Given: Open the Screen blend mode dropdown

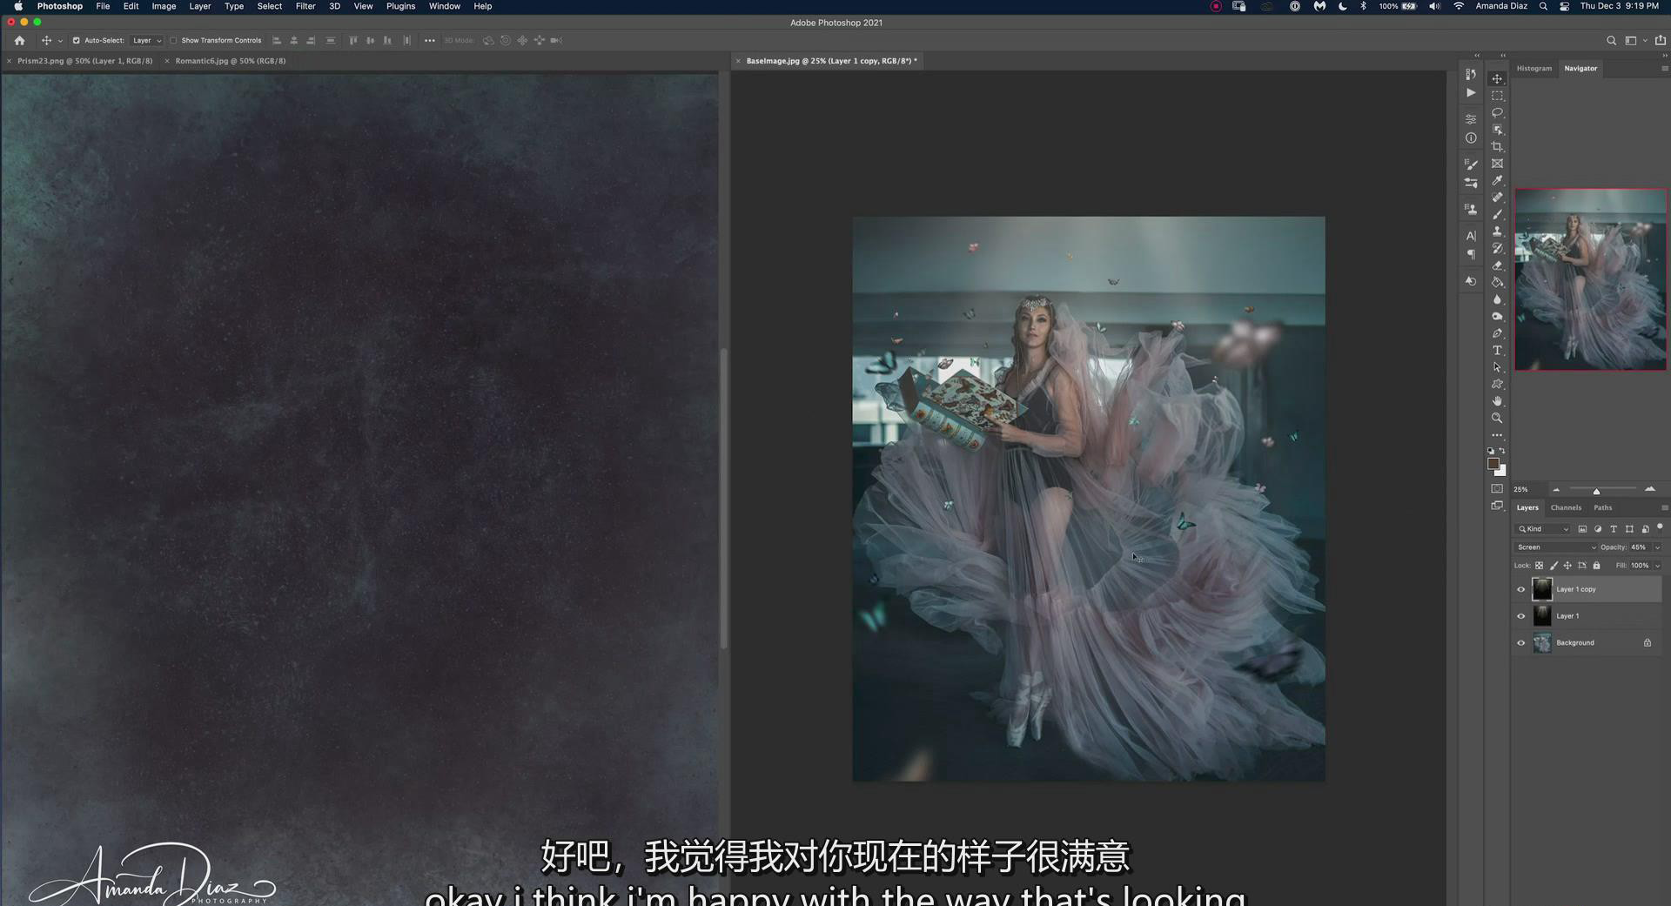Looking at the screenshot, I should point(1556,547).
